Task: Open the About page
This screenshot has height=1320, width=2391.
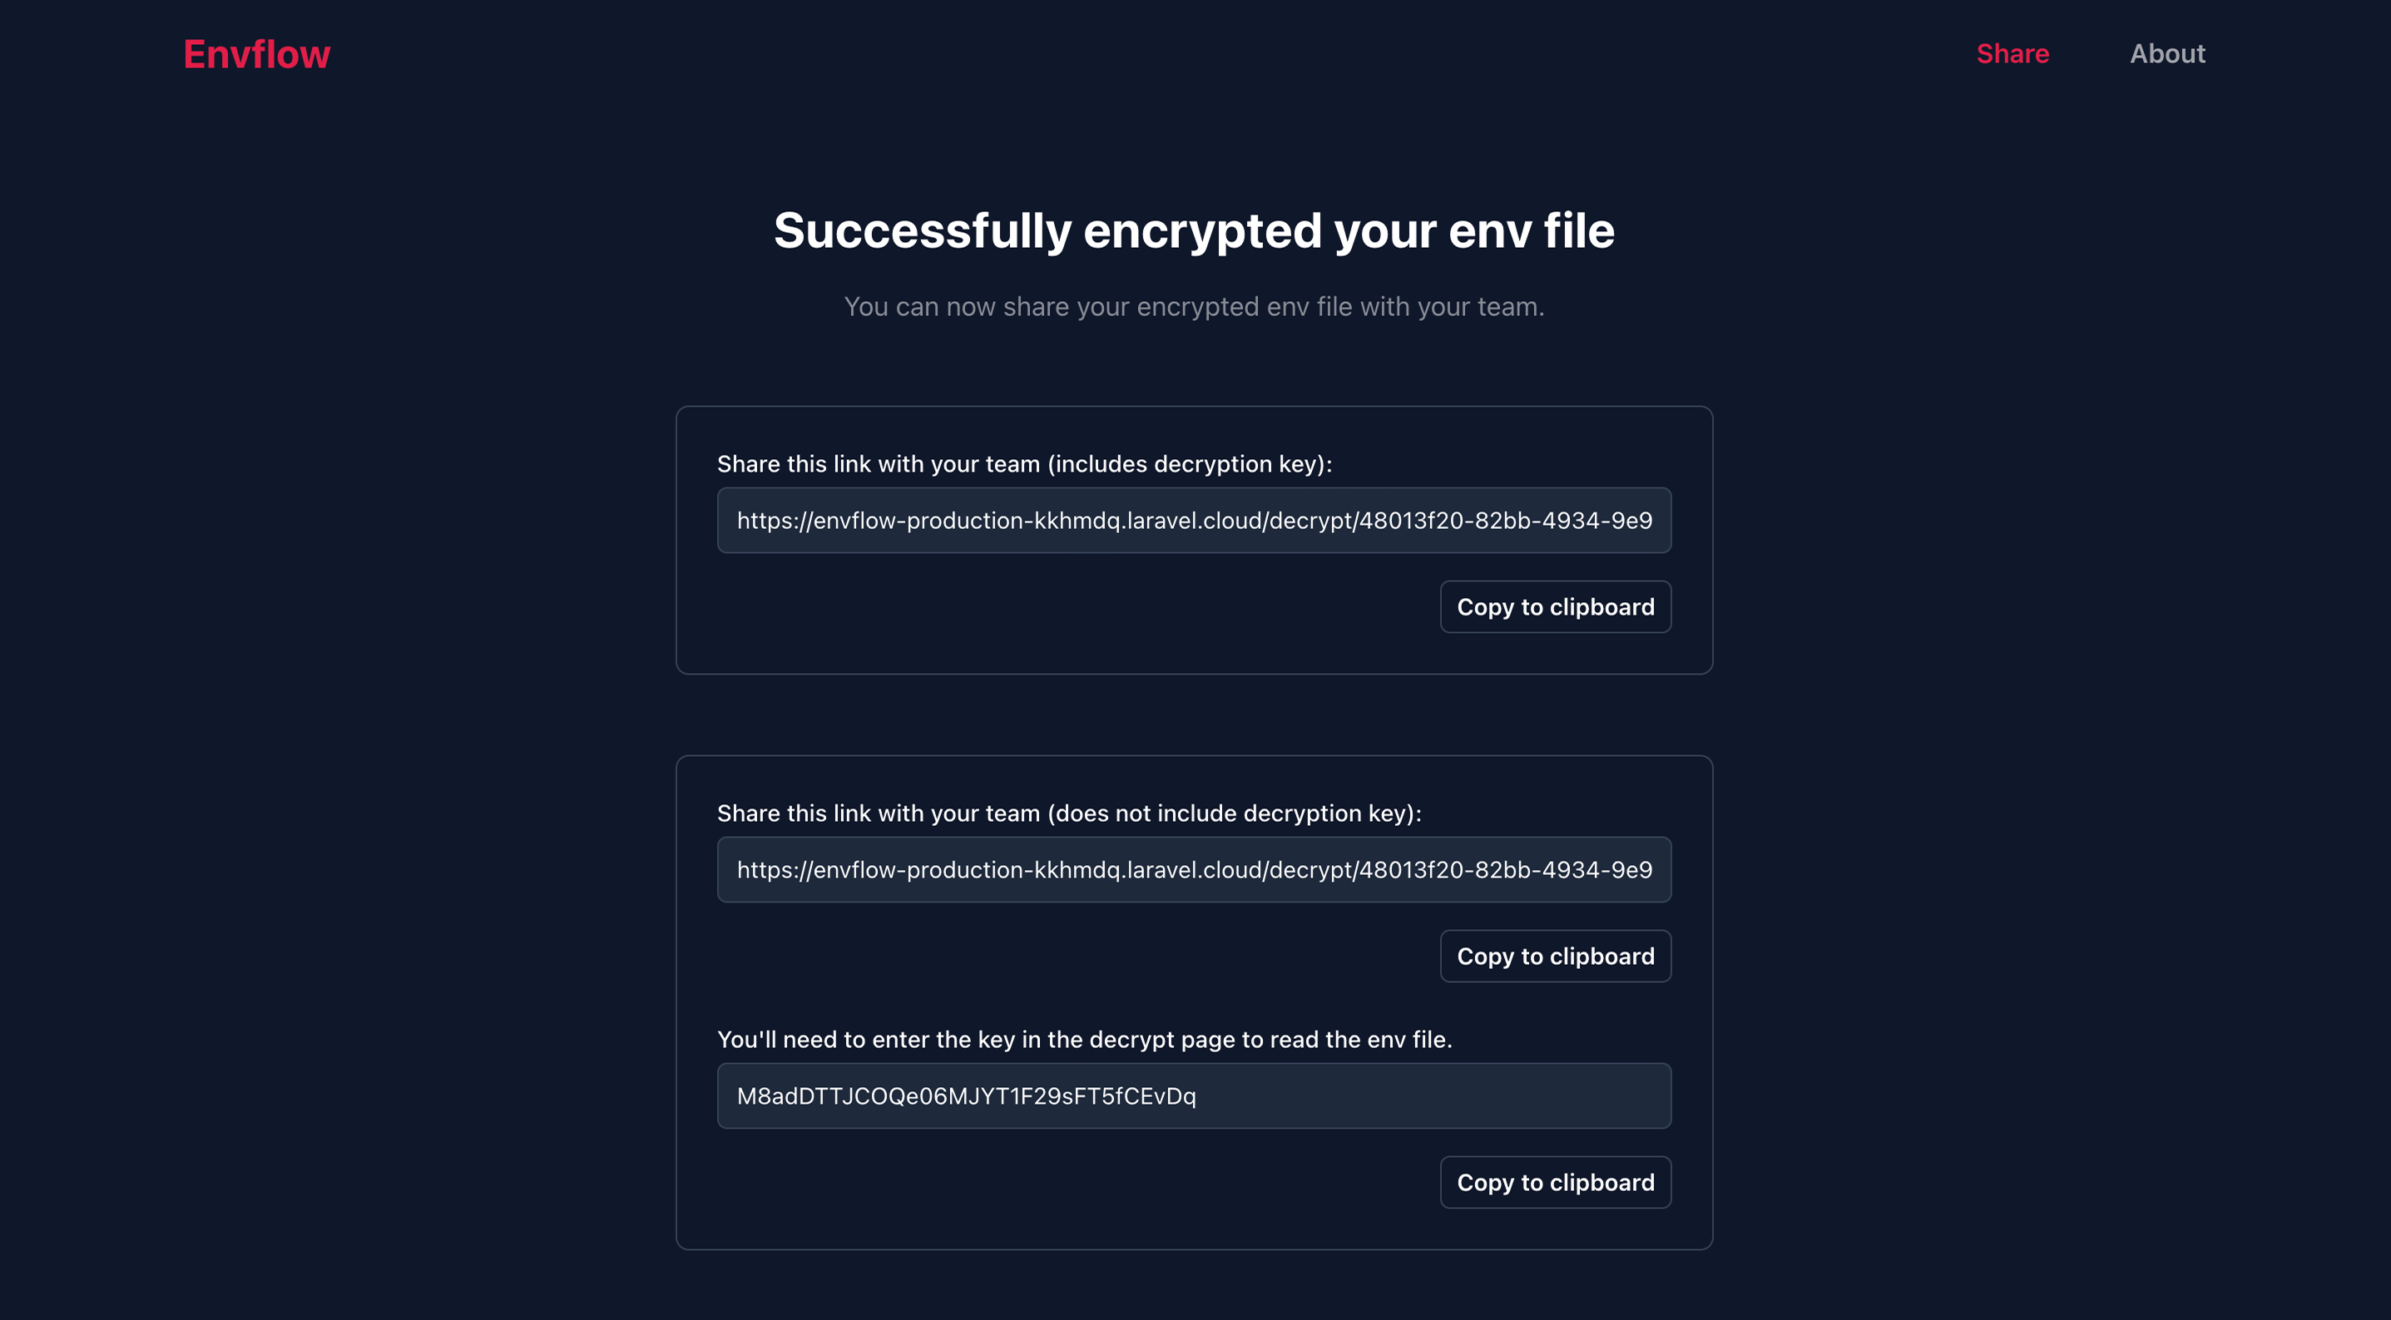Action: (x=2167, y=54)
